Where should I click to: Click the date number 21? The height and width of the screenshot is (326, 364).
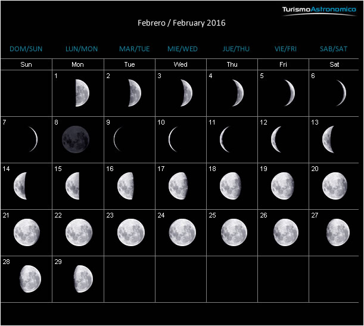coord(6,215)
